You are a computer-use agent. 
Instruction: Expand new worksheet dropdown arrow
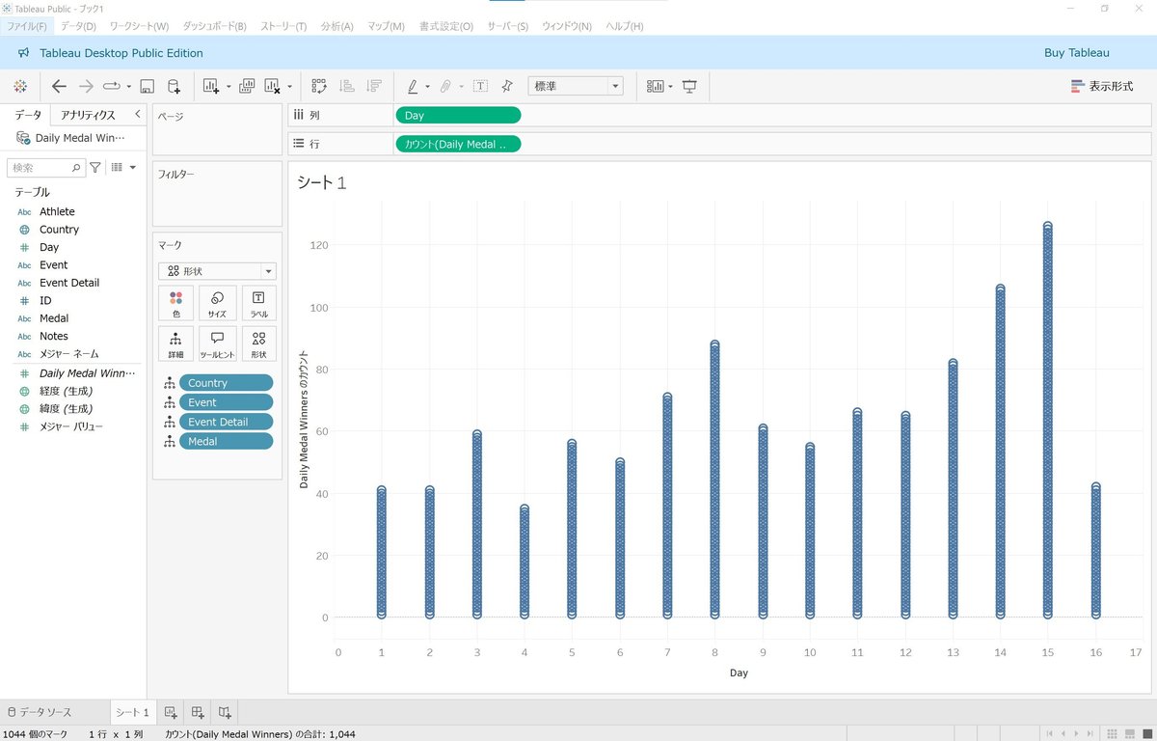(229, 86)
